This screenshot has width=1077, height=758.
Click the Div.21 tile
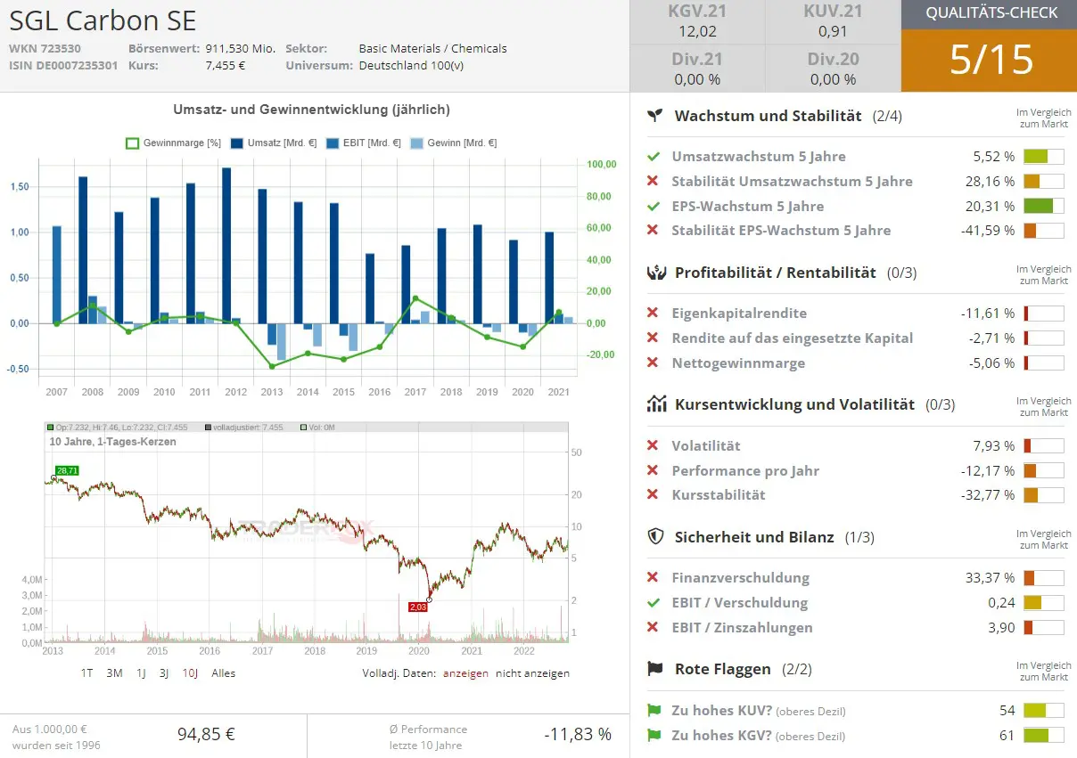click(697, 69)
